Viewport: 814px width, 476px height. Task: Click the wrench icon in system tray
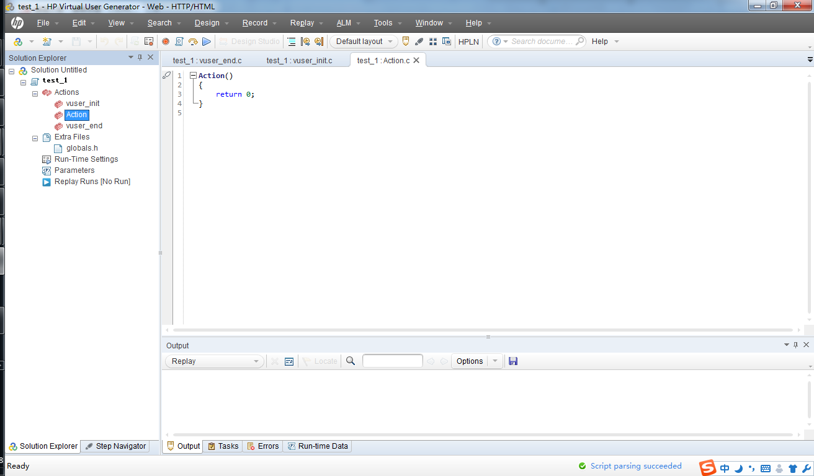click(x=807, y=469)
